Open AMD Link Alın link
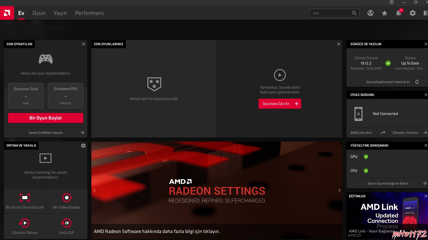The width and height of the screenshot is (428, 240). pyautogui.click(x=361, y=133)
